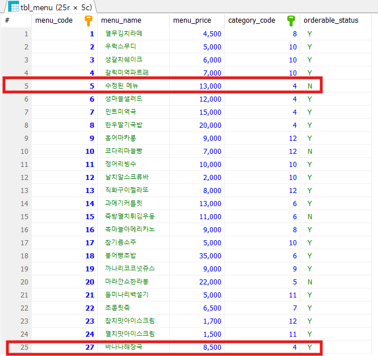Click orderable_status N for 코다리마늘빵

click(310, 151)
